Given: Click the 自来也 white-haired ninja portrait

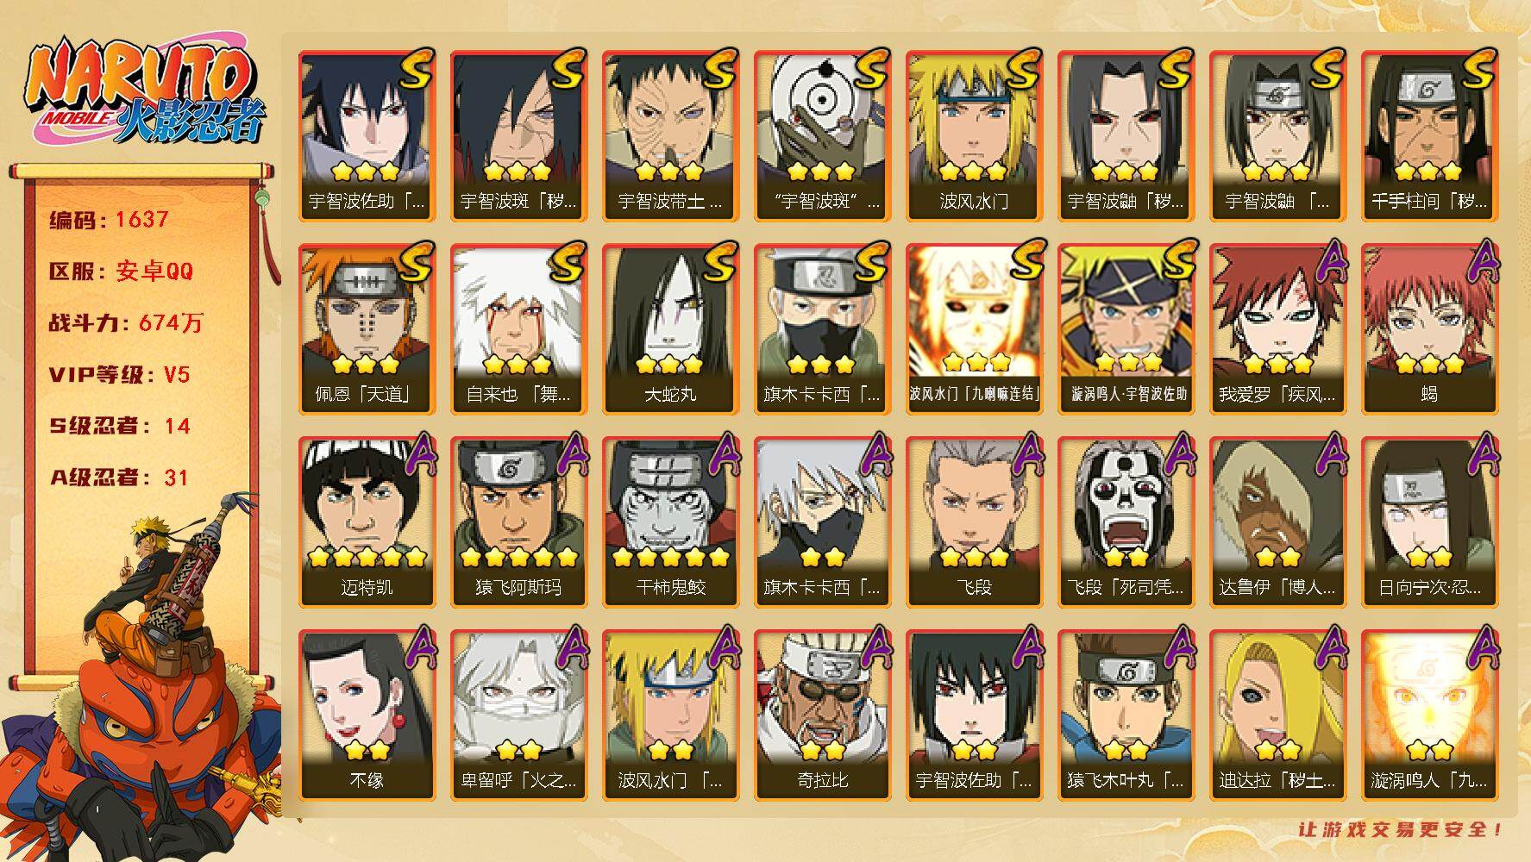Looking at the screenshot, I should point(518,328).
